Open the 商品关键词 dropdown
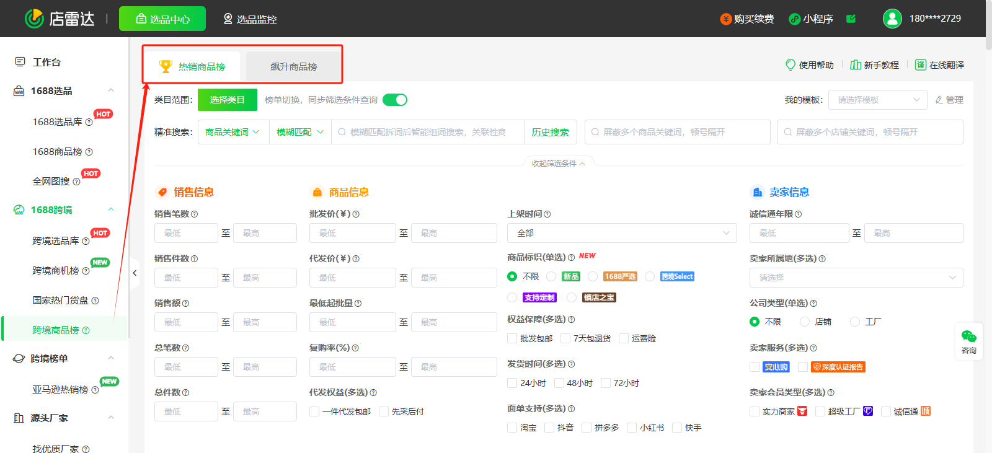Viewport: 992px width, 453px height. pyautogui.click(x=233, y=132)
